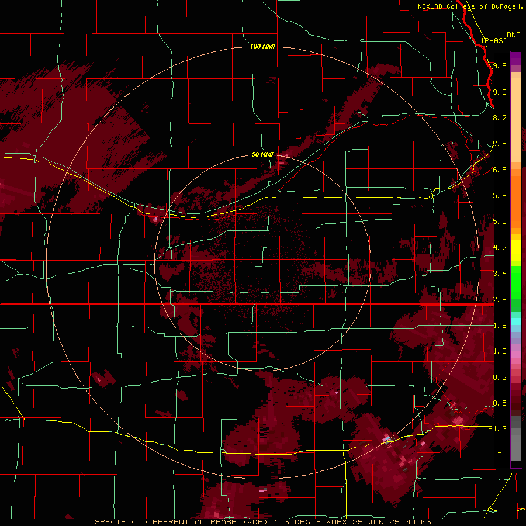Image resolution: width=526 pixels, height=526 pixels.
Task: Select the 0.2 value on the scale
Action: [500, 378]
